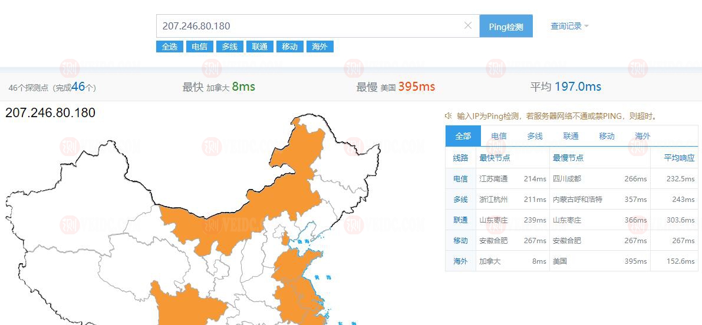702x325 pixels.
Task: Toggle the 联通 filter tag under search box
Action: [260, 47]
